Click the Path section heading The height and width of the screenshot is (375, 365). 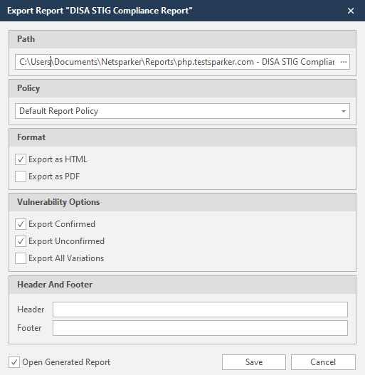(26, 39)
